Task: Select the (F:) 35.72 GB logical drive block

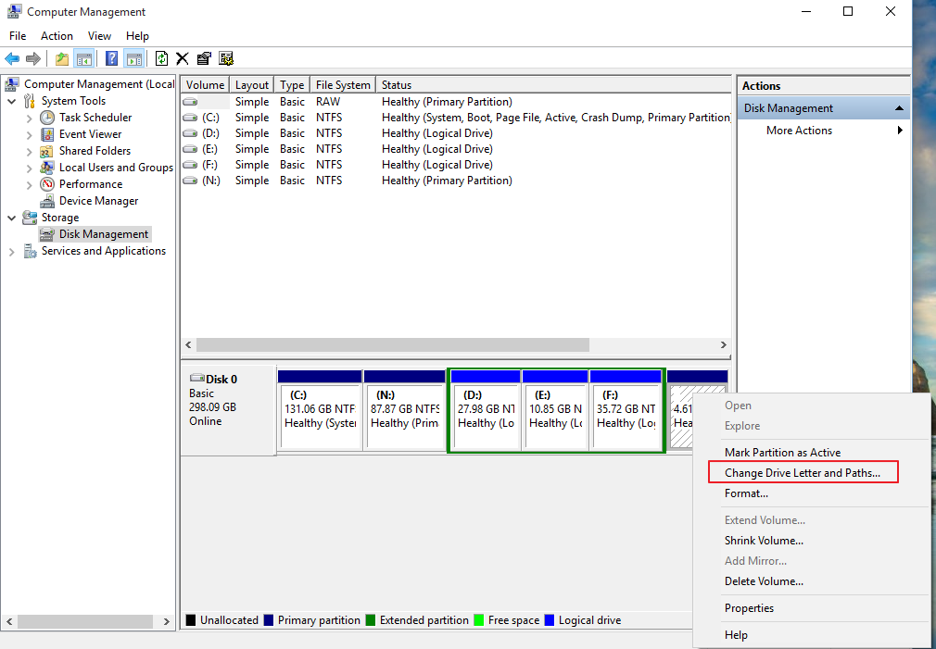Action: (x=626, y=410)
